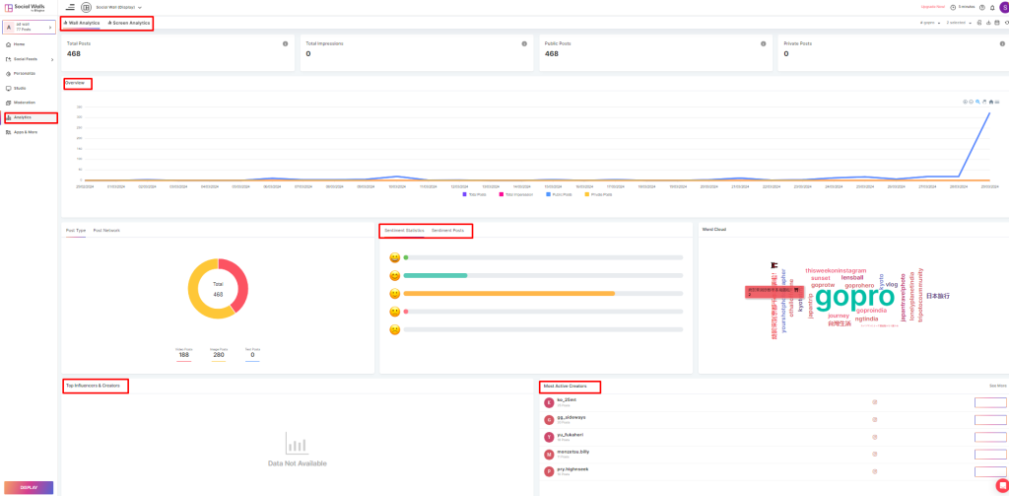Click the DISPLAY button
This screenshot has height=496, width=1009.
[x=29, y=488]
